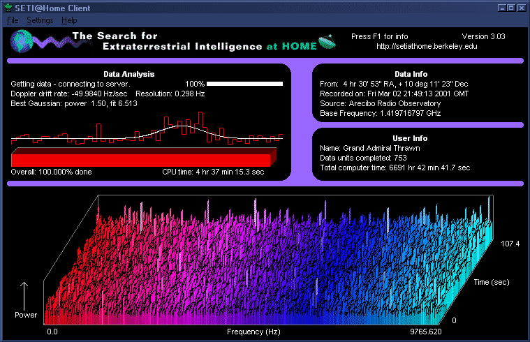Click the 'User Info' heading
530x342 pixels.
[x=410, y=138]
